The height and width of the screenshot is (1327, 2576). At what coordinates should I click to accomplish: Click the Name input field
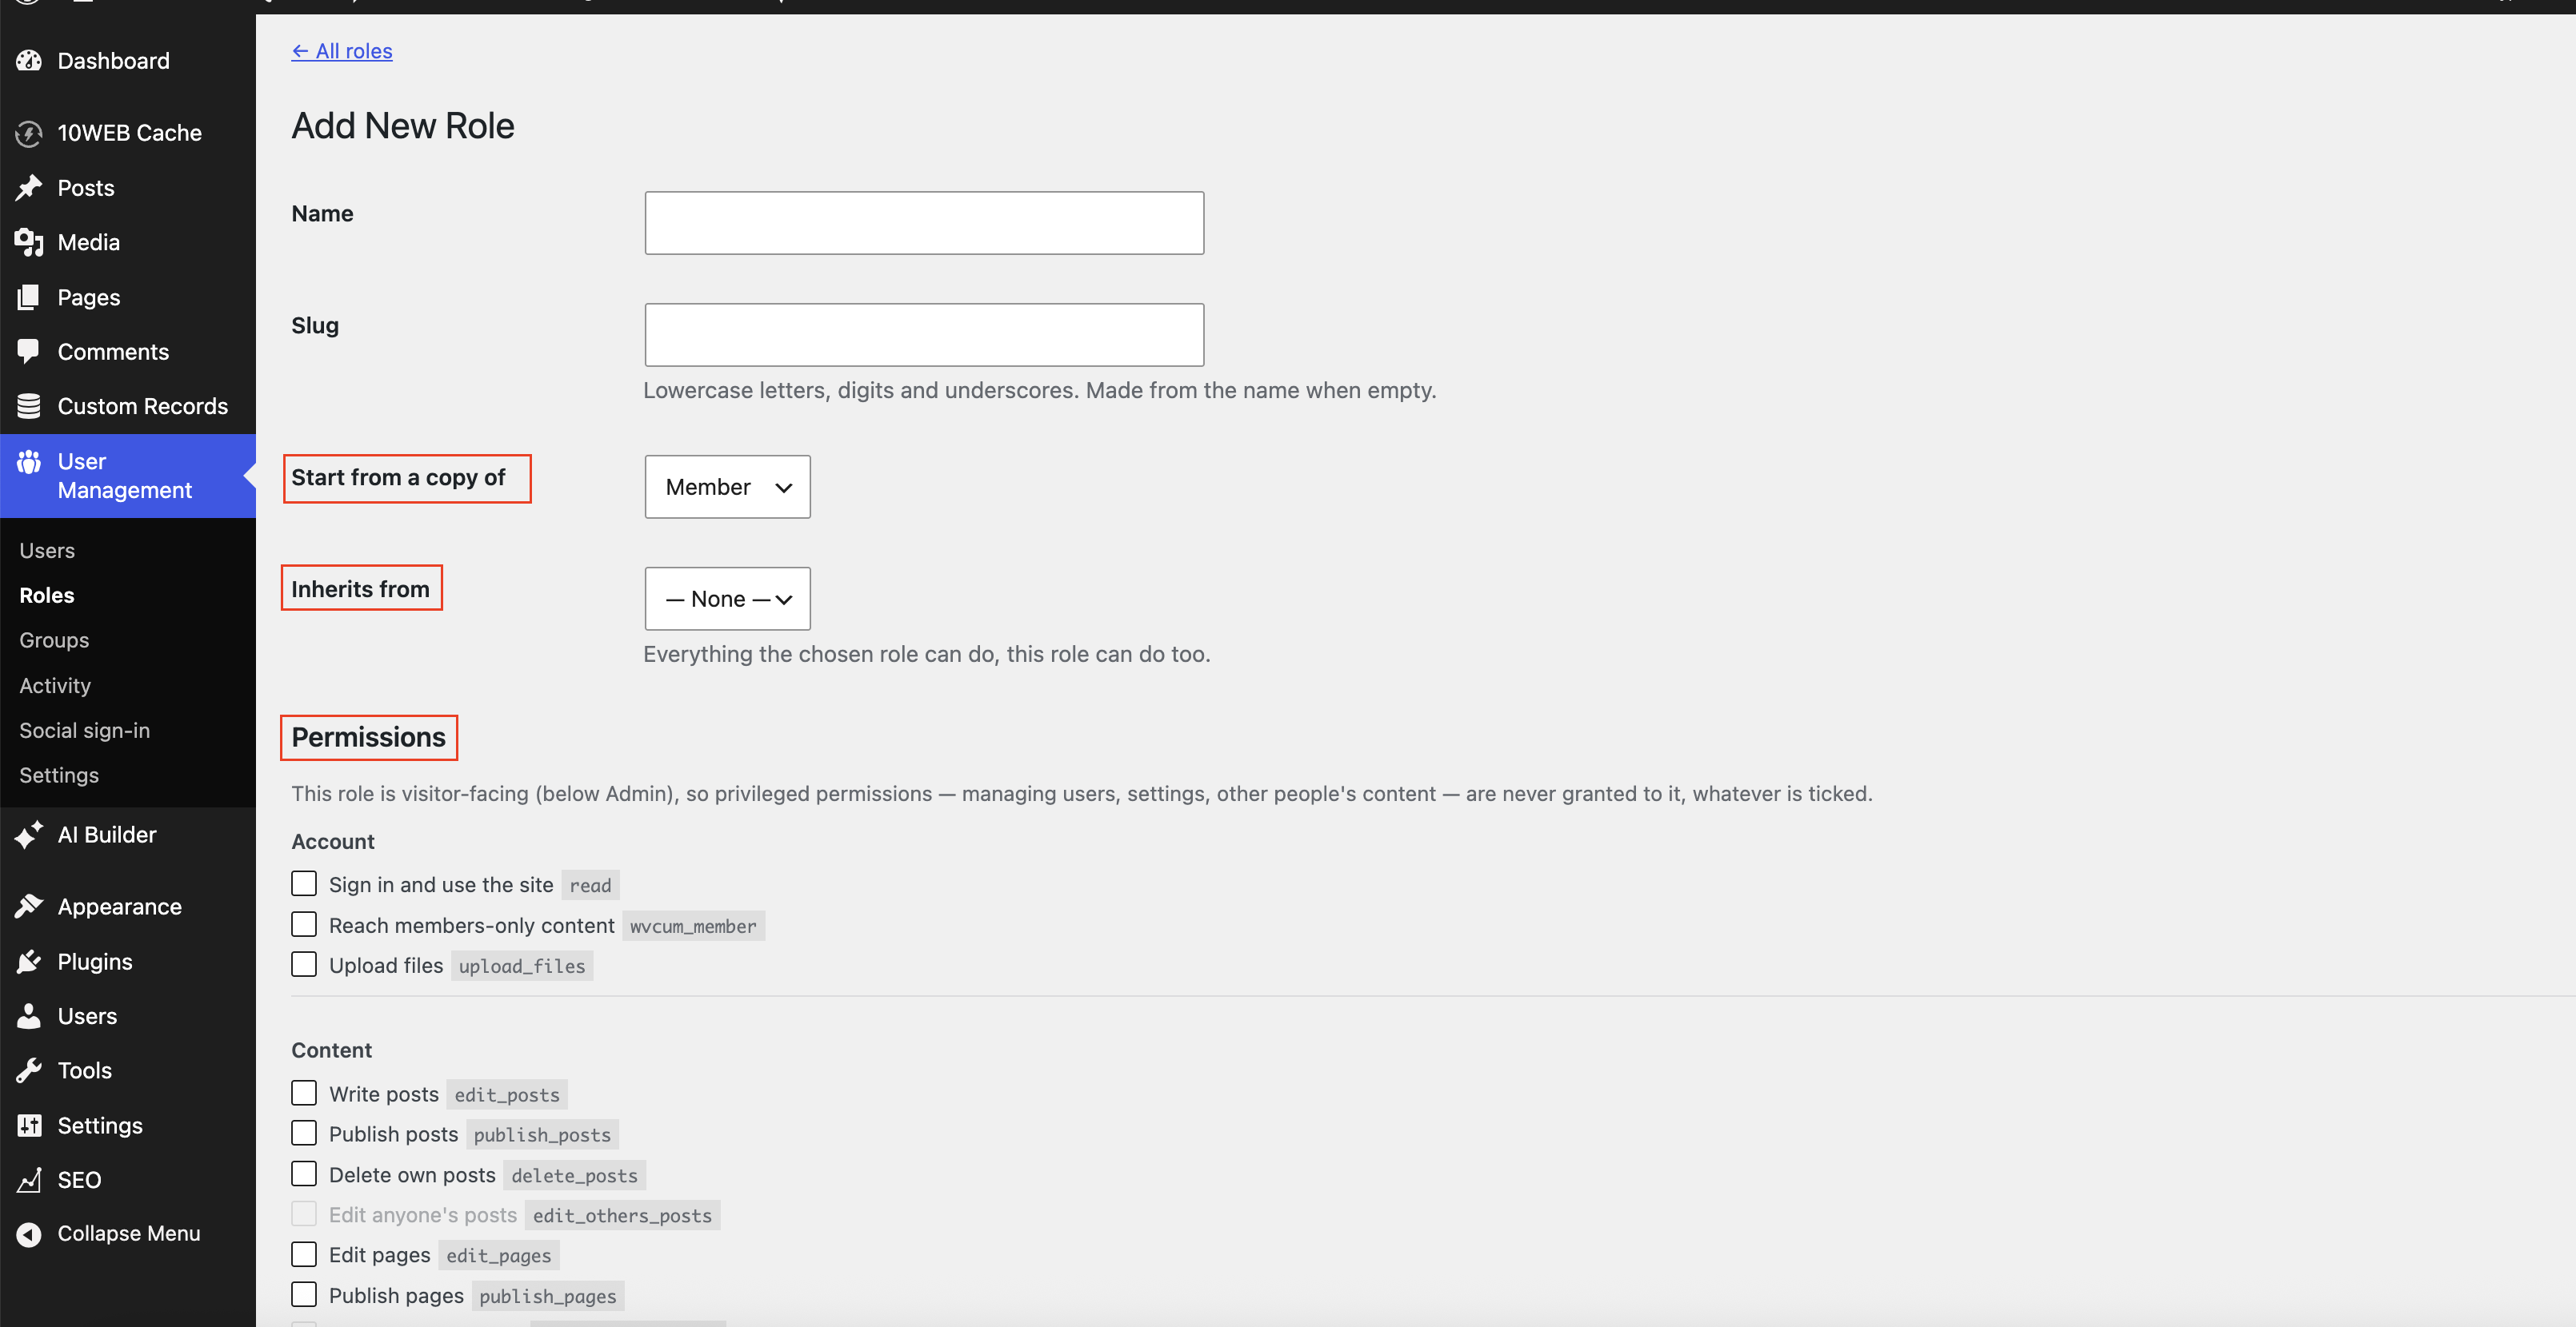click(x=924, y=223)
